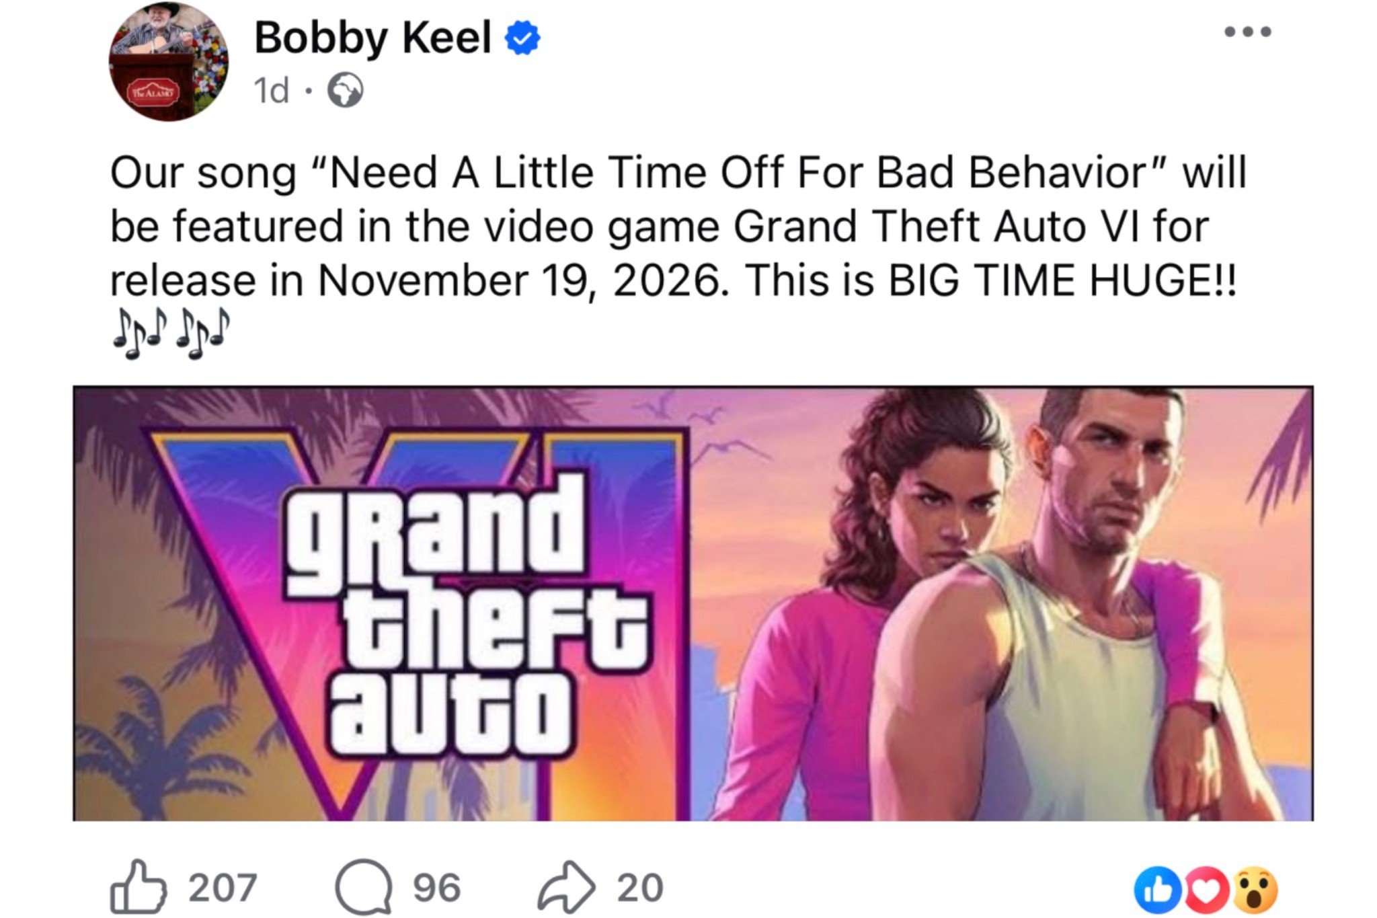Click the outlined thumbs-up Like icon
Screen dimensions: 1377x918
tap(138, 886)
